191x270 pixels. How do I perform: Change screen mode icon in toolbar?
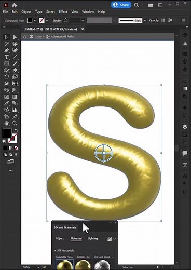(11, 161)
